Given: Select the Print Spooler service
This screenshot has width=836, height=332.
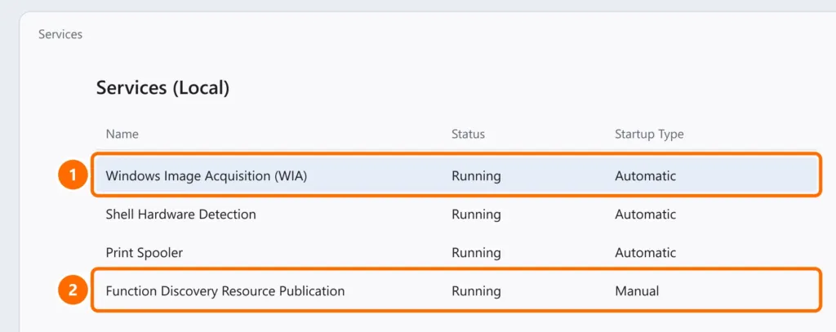Looking at the screenshot, I should tap(144, 253).
